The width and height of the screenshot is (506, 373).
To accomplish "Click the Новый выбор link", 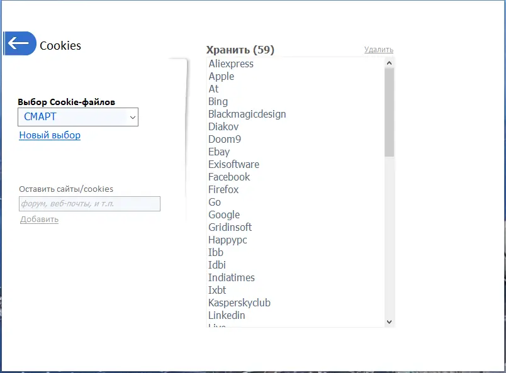I will 50,135.
